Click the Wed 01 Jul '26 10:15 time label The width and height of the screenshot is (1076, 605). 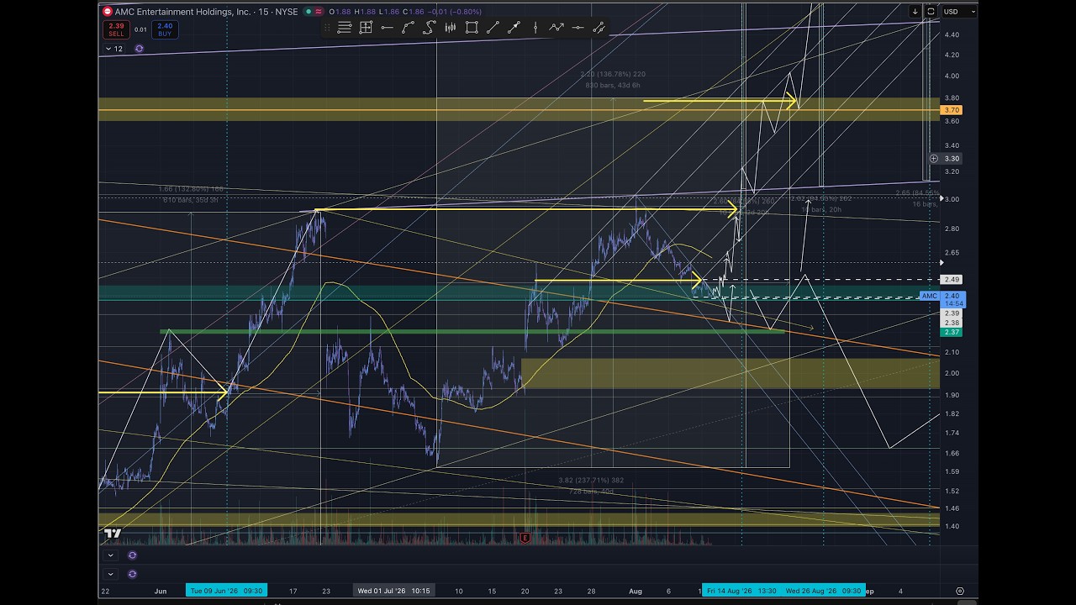394,591
